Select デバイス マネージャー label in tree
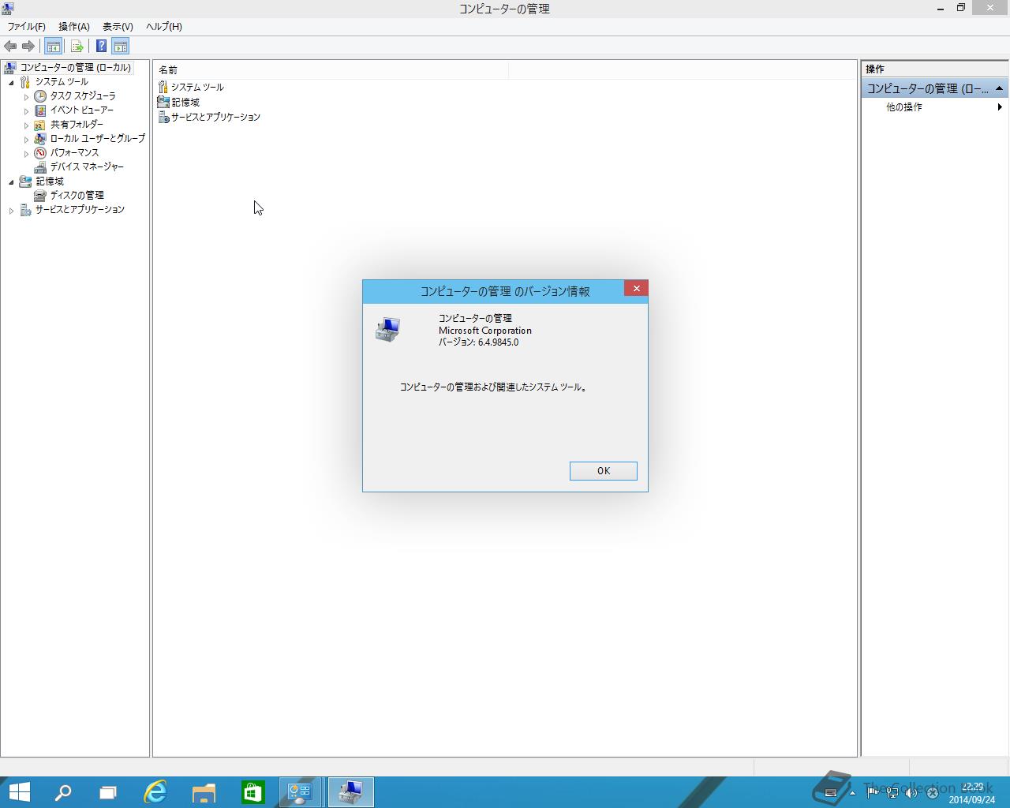1010x808 pixels. click(87, 167)
